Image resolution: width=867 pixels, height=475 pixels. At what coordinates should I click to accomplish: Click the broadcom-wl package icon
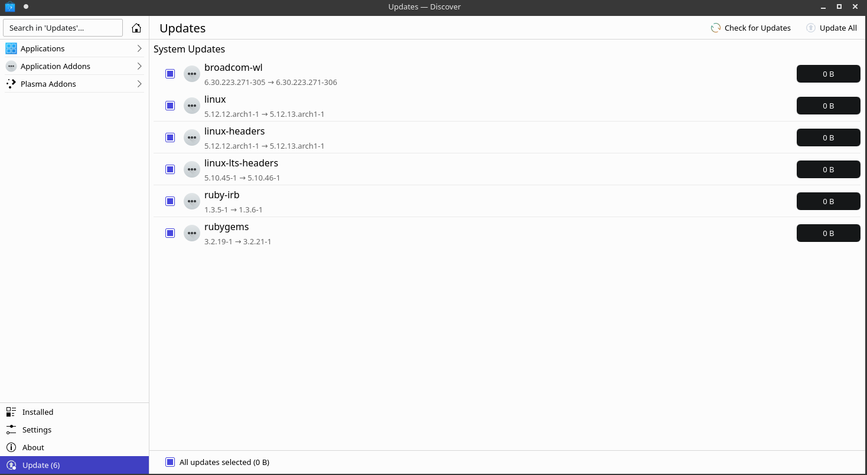(x=192, y=74)
